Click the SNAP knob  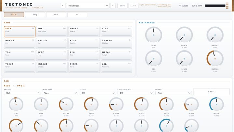pos(166,104)
